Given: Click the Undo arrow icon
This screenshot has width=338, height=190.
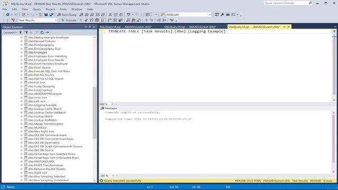Looking at the screenshot, I should 128,15.
